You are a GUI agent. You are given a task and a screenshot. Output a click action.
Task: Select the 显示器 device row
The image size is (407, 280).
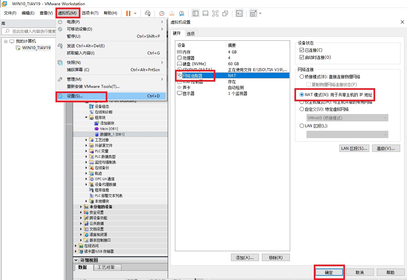point(232,93)
